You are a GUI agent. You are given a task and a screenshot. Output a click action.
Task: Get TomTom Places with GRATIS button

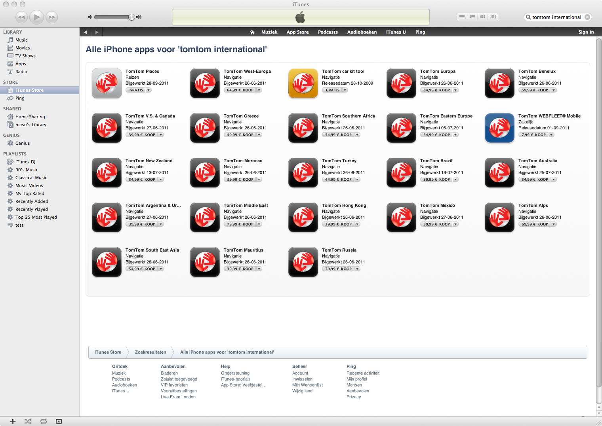click(x=136, y=90)
